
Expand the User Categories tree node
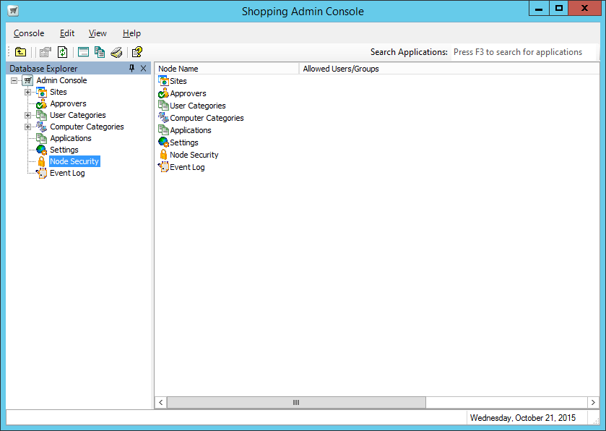point(27,116)
